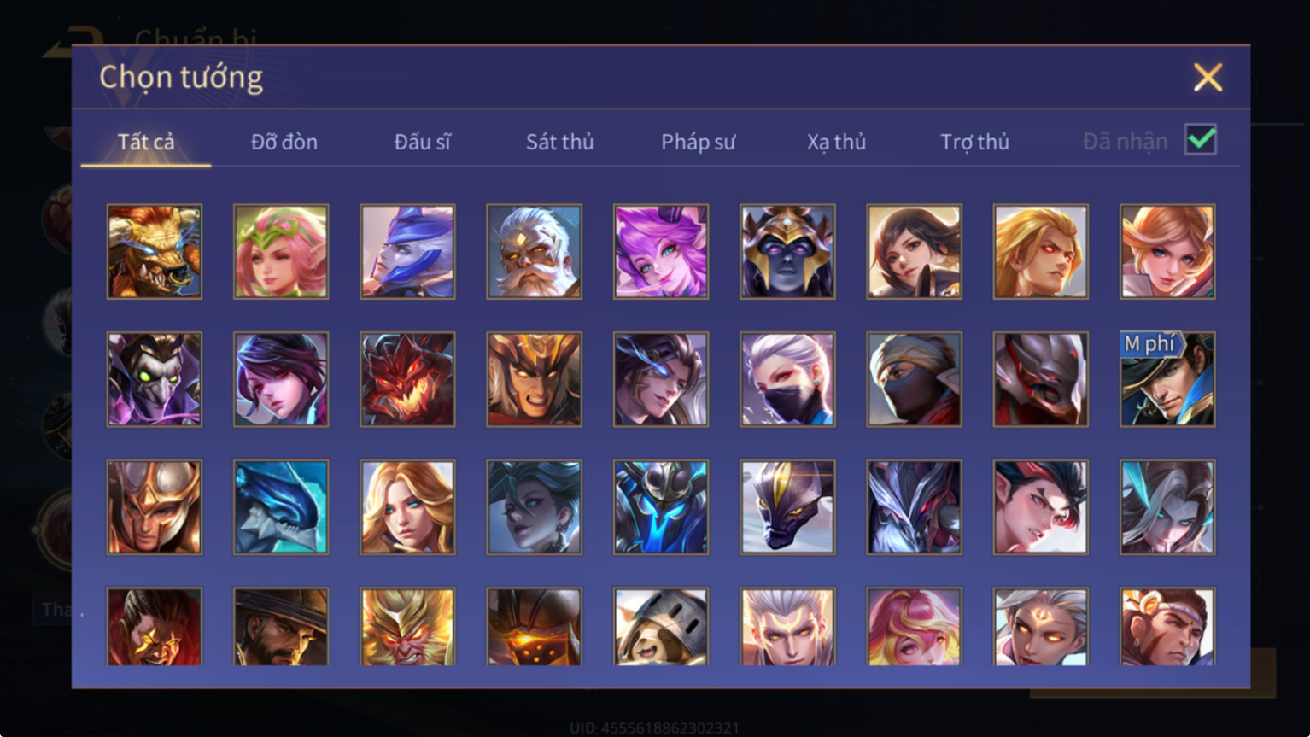Choose the hero tagged "M phí"
1310x737 pixels.
pyautogui.click(x=1167, y=379)
